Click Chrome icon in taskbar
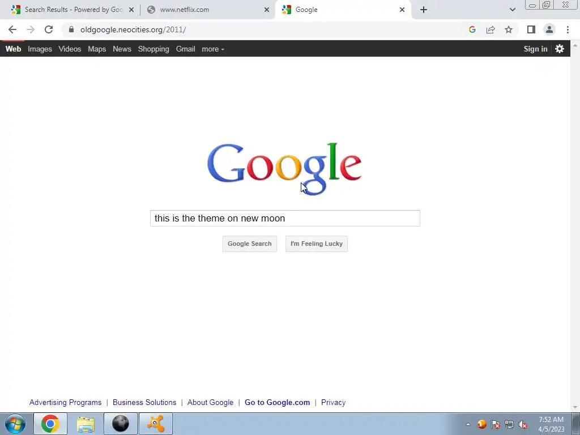This screenshot has height=435, width=580. (x=50, y=424)
